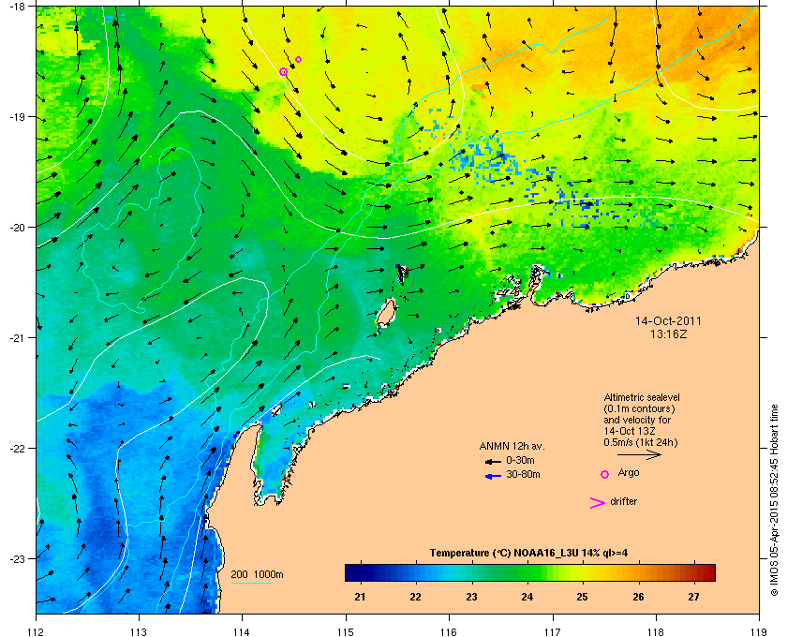Click the temperature color bar near 21

pos(360,572)
